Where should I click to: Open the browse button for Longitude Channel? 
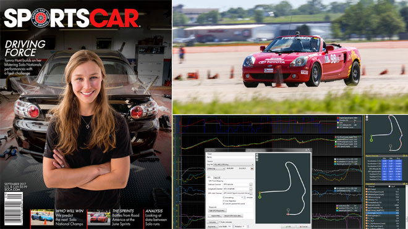coord(251,189)
